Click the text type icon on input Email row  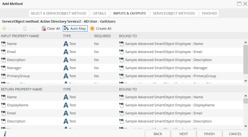click(x=66, y=52)
